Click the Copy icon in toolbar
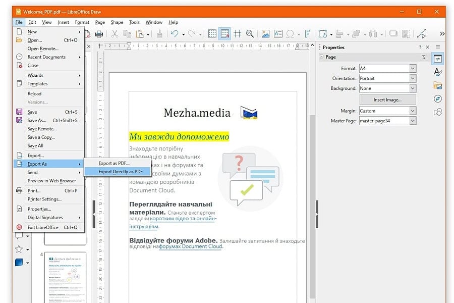Viewport: 454px width, 303px height. [x=127, y=34]
